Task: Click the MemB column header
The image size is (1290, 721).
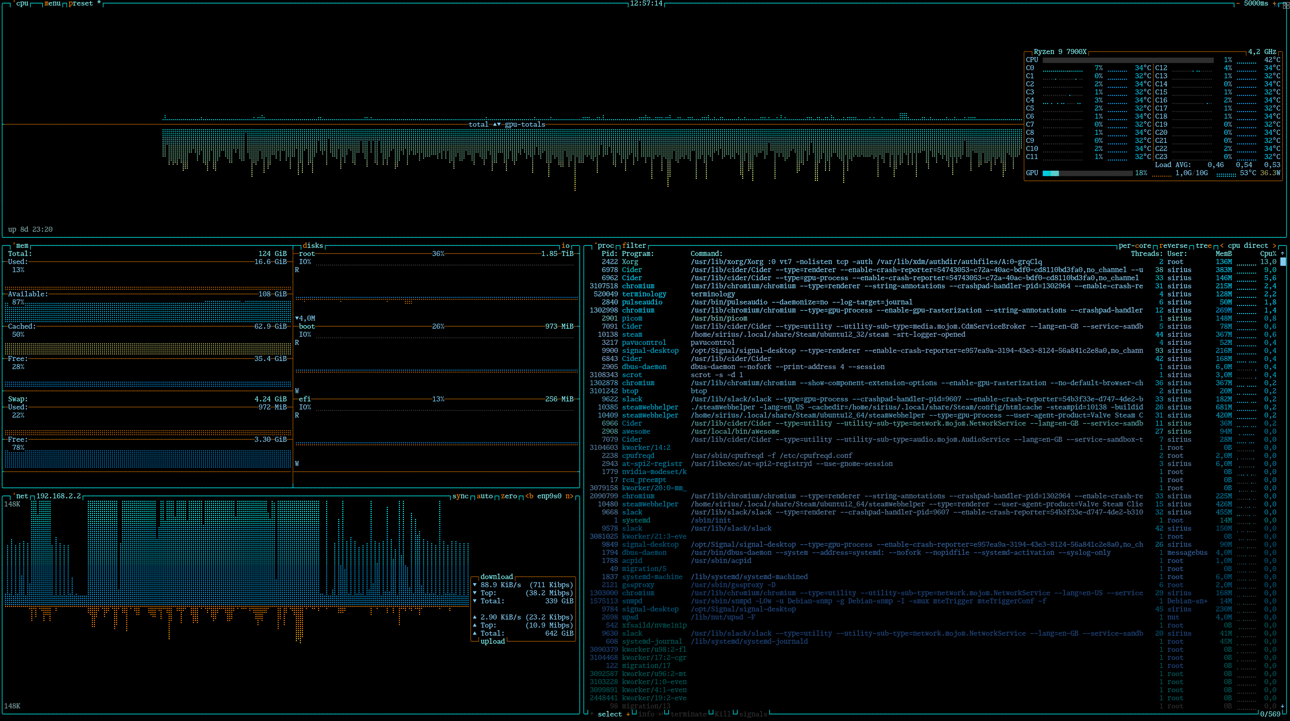Action: click(x=1224, y=254)
